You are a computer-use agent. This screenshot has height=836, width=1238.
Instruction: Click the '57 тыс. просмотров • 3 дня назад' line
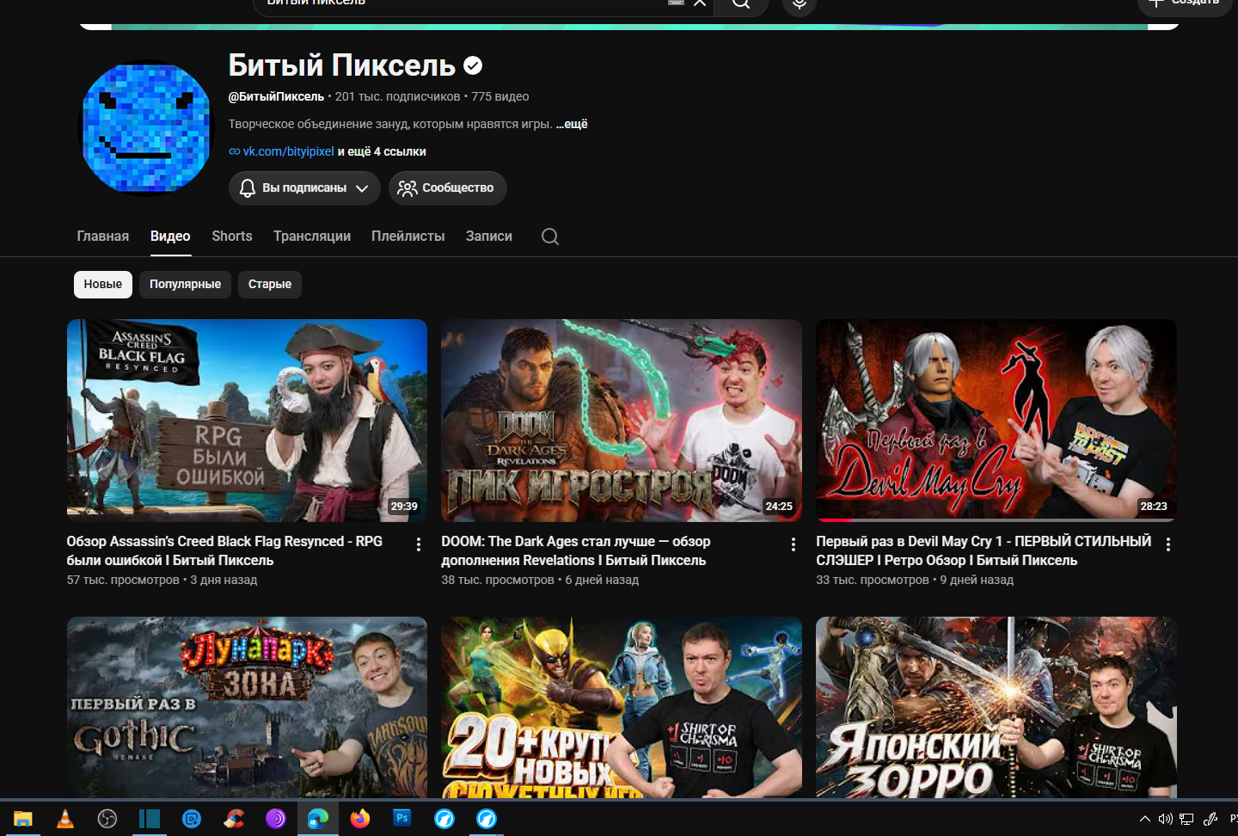(x=162, y=580)
